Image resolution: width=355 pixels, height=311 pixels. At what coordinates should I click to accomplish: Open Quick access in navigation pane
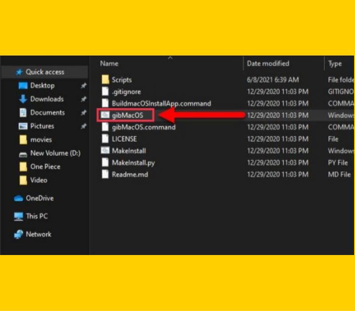click(45, 72)
